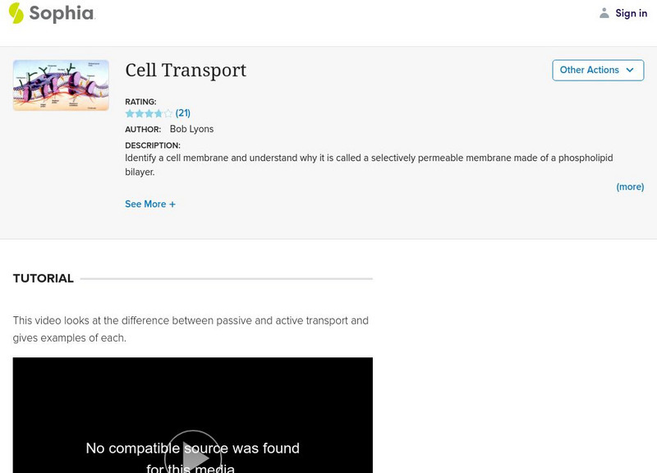
Task: Click the Sophia wordmark text
Action: pos(62,13)
